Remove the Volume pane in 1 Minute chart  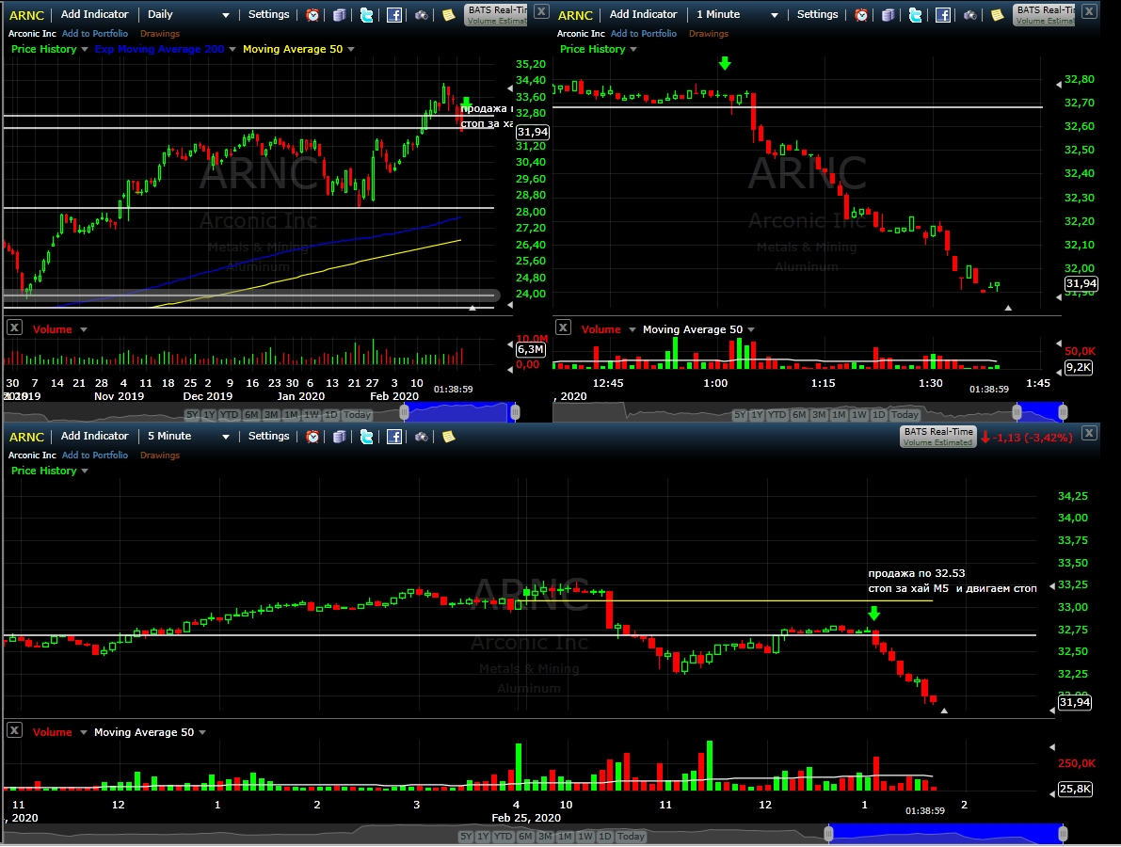tap(564, 328)
